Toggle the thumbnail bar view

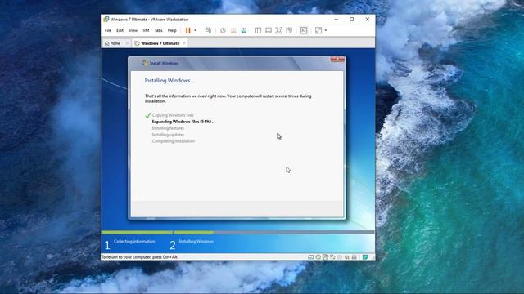pyautogui.click(x=269, y=30)
